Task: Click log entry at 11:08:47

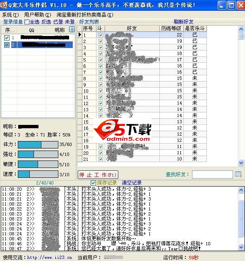Action: 101,249
